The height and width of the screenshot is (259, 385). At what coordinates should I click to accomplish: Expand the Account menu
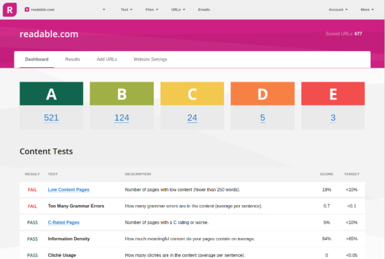338,10
